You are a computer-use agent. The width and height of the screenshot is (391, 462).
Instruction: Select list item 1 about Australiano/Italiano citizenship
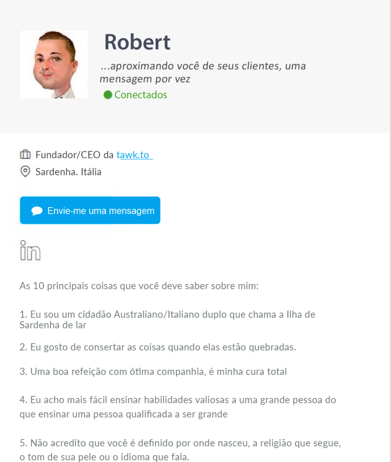[167, 319]
